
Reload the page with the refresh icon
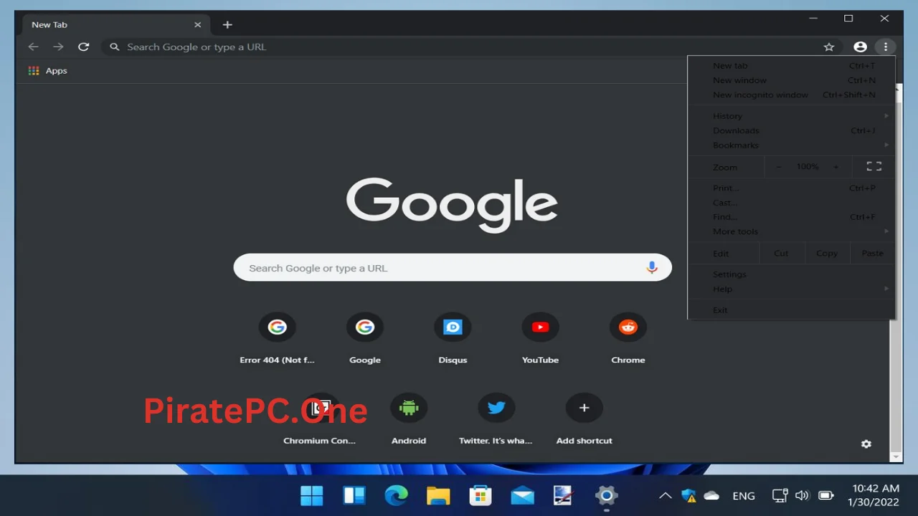tap(83, 47)
